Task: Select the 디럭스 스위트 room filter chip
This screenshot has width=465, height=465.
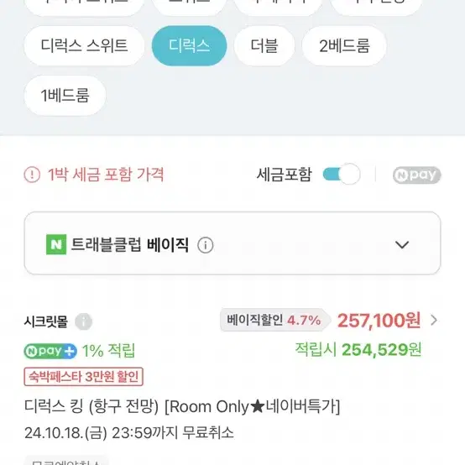Action: coord(84,45)
